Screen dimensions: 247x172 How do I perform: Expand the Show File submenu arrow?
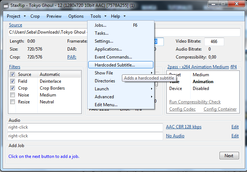tap(152, 73)
